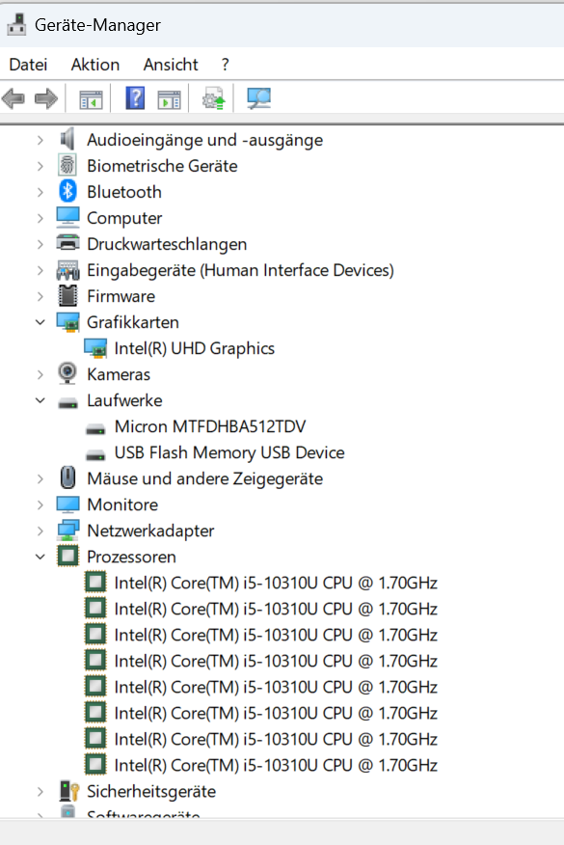
Task: Open the blue question mark help icon
Action: (135, 98)
